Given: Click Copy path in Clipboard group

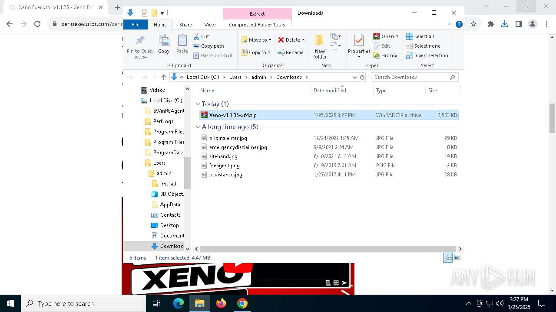Looking at the screenshot, I should [x=208, y=46].
